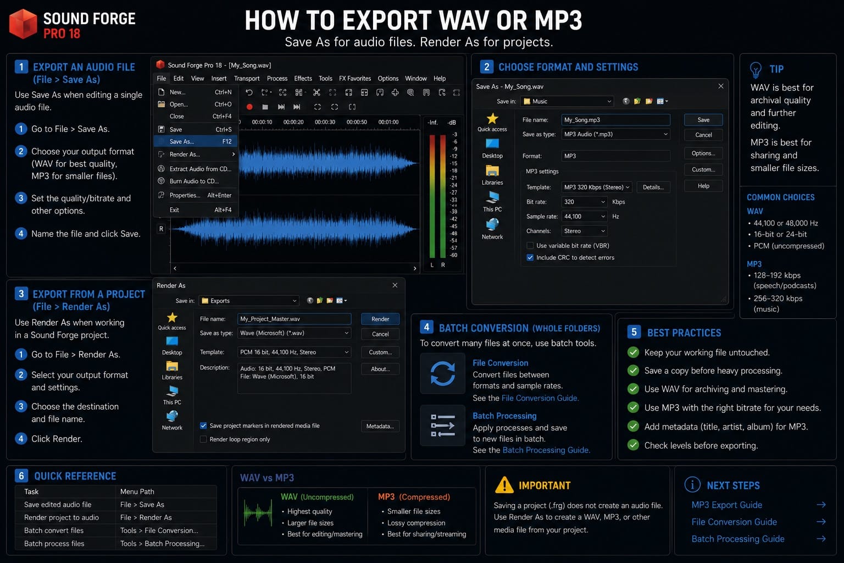Image resolution: width=844 pixels, height=563 pixels.
Task: Click Quick access star in Save As dialog
Action: pos(492,118)
